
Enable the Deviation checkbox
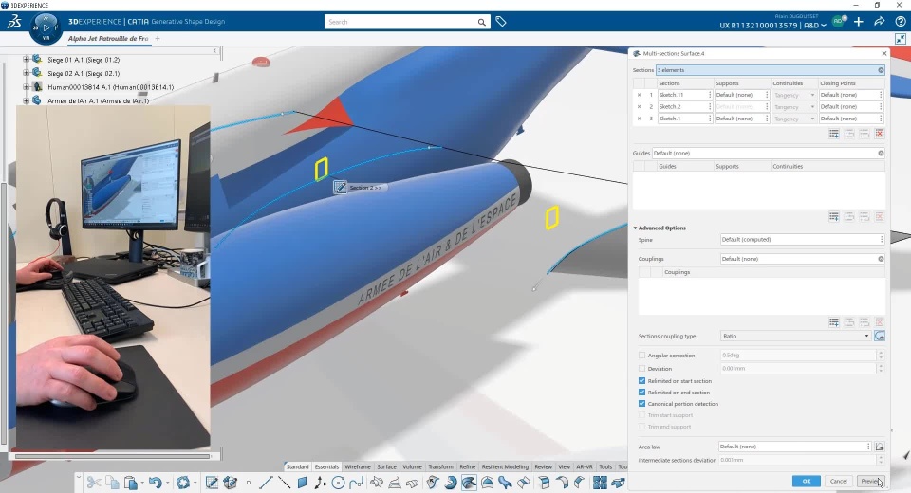coord(642,368)
